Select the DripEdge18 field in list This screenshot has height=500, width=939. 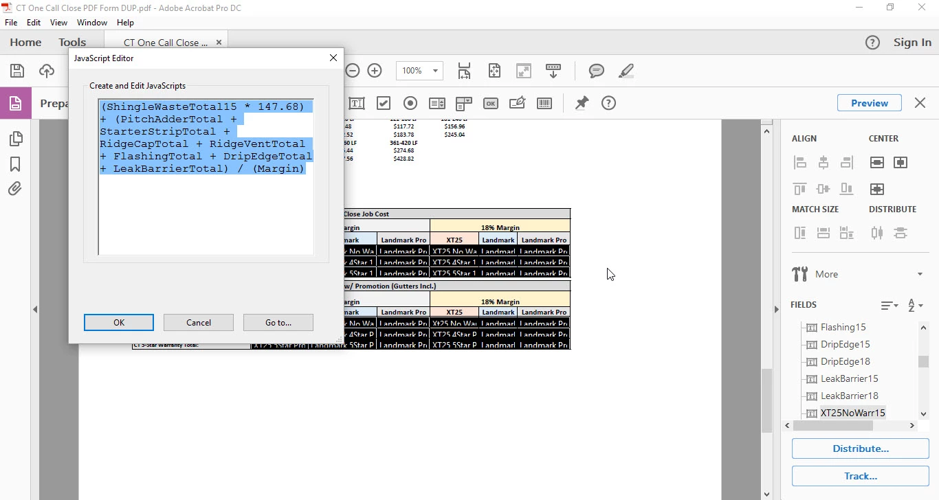[846, 361]
